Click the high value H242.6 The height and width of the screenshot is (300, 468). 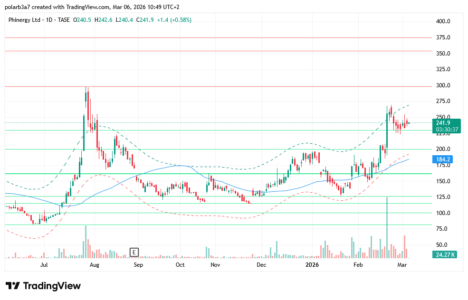(x=103, y=20)
